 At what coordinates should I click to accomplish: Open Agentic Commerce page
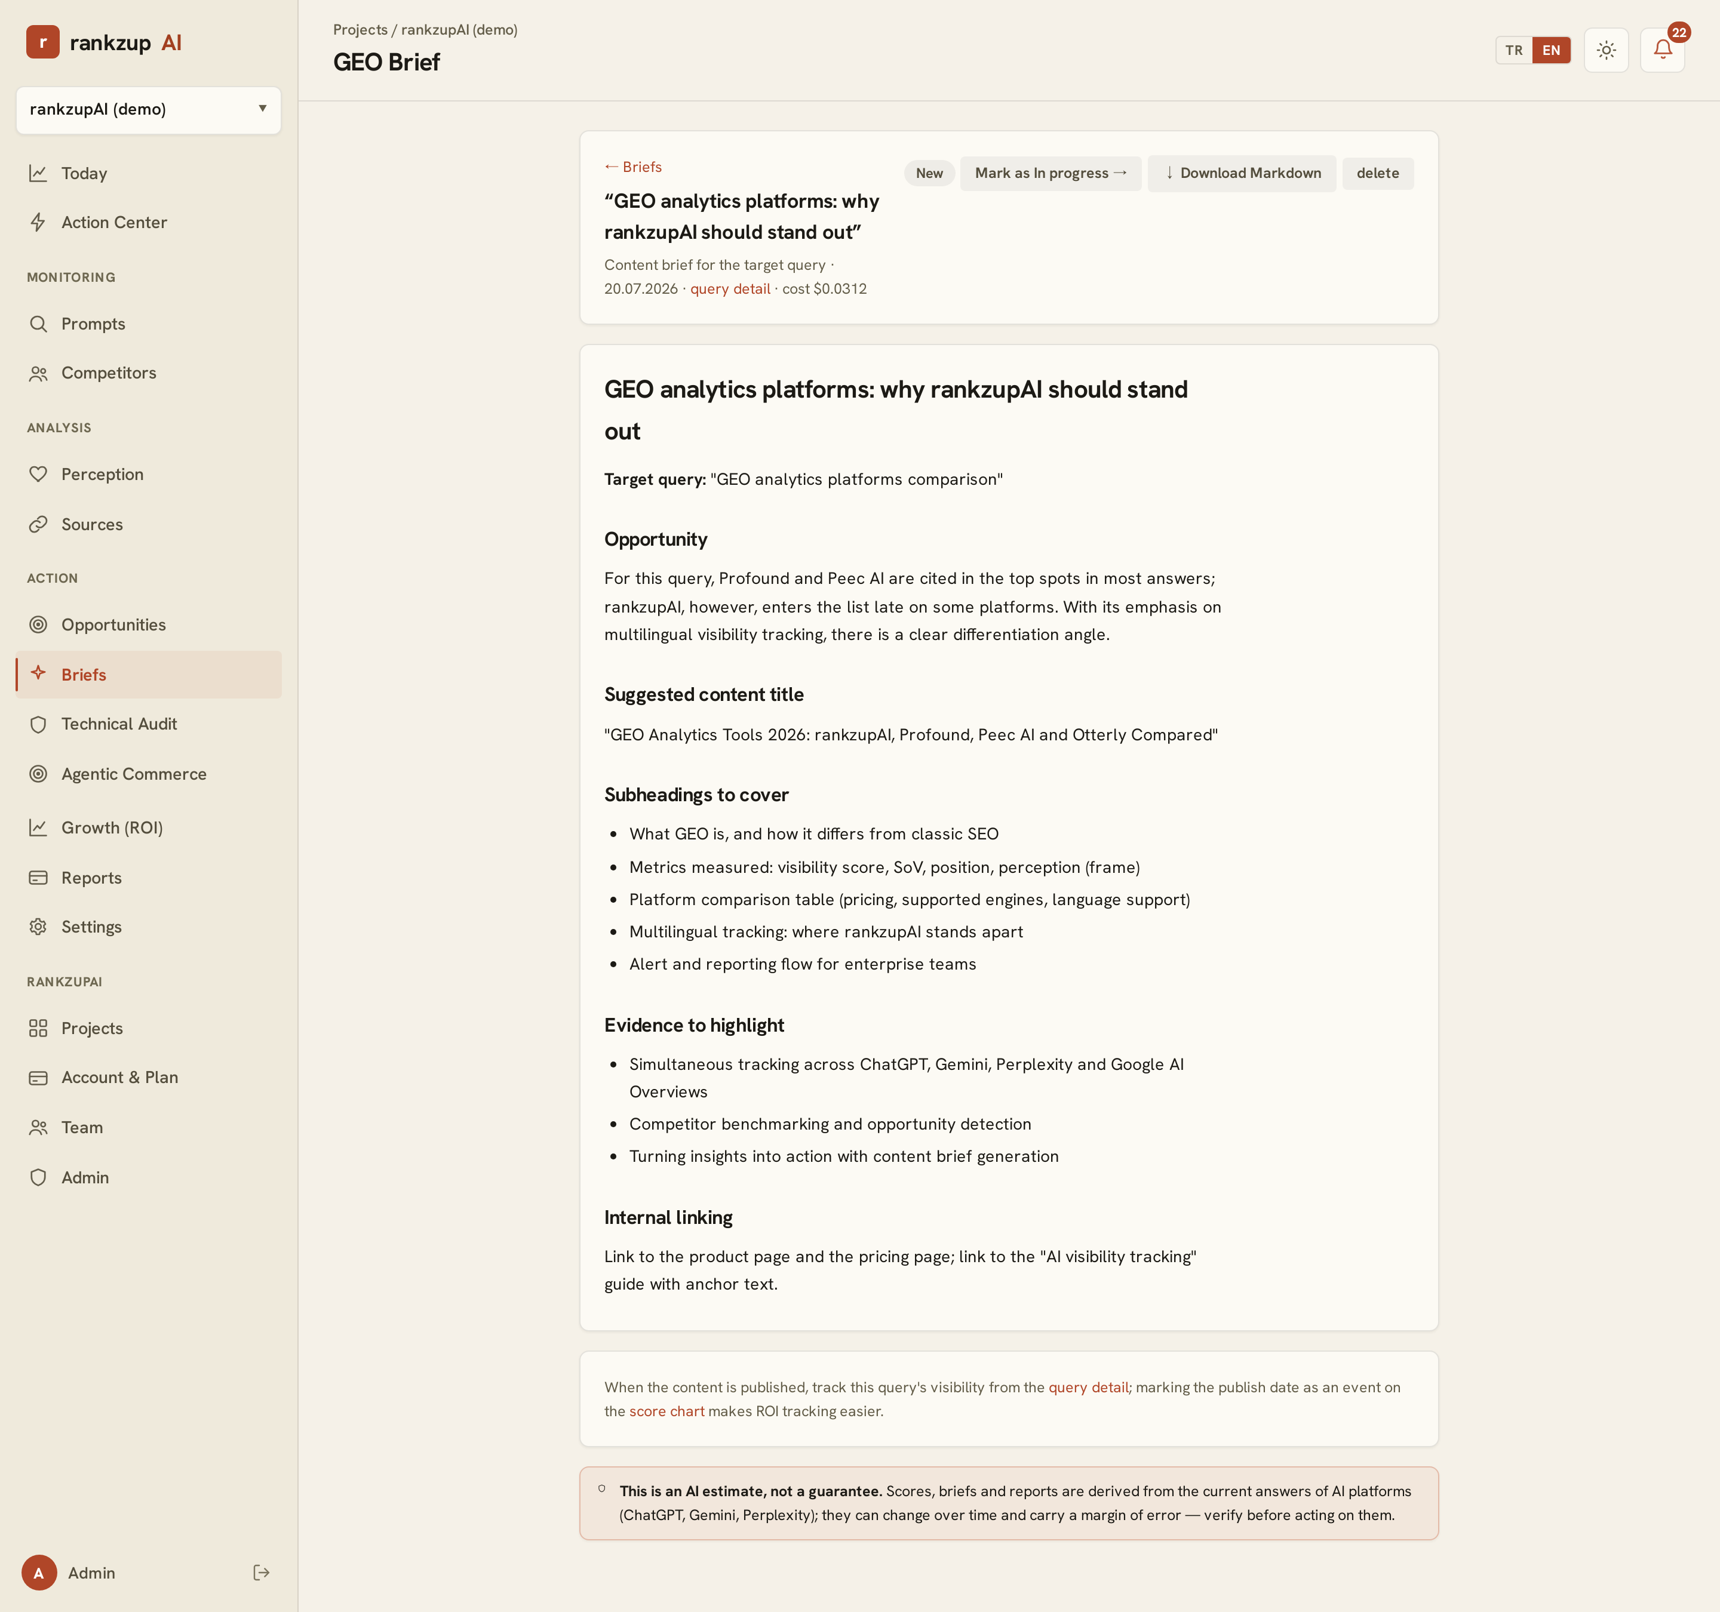pyautogui.click(x=148, y=774)
